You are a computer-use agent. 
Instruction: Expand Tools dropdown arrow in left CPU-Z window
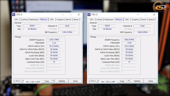pyautogui.click(x=53, y=81)
